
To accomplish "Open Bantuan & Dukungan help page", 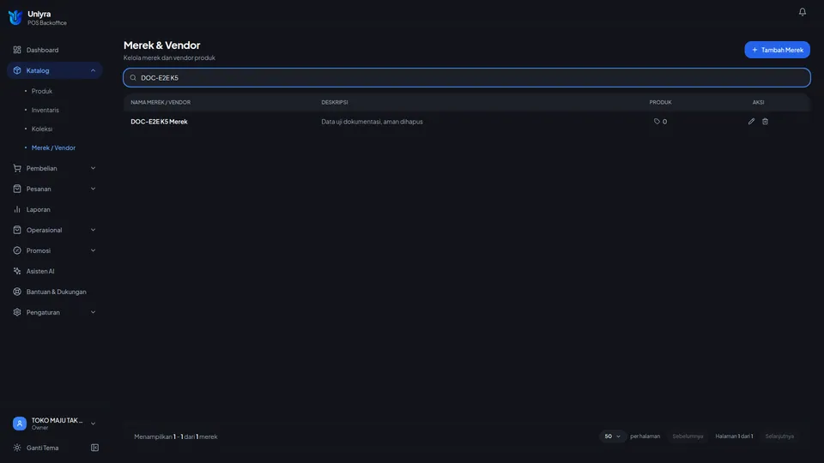I will coord(55,292).
